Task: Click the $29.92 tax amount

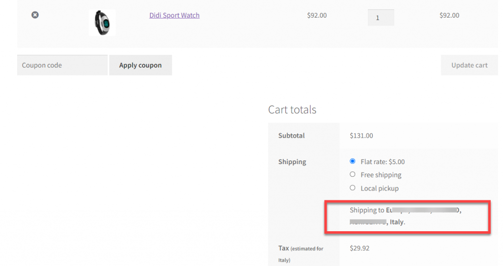Action: pyautogui.click(x=359, y=248)
